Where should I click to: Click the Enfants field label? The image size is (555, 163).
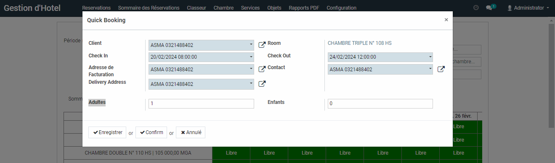(276, 102)
